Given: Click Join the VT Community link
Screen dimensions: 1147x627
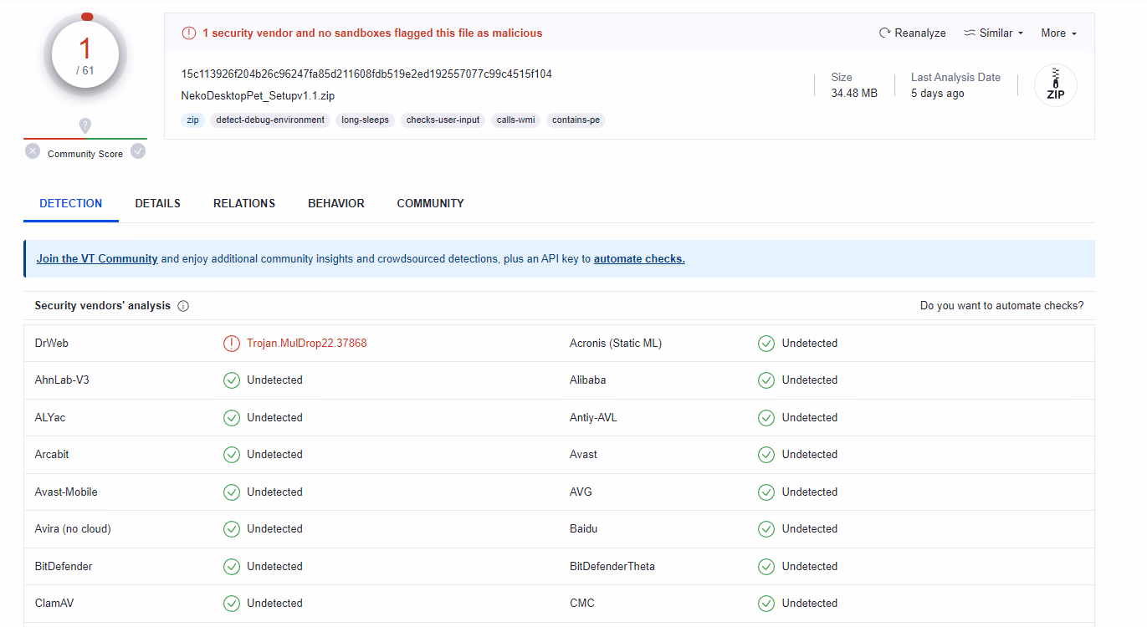Looking at the screenshot, I should [97, 259].
